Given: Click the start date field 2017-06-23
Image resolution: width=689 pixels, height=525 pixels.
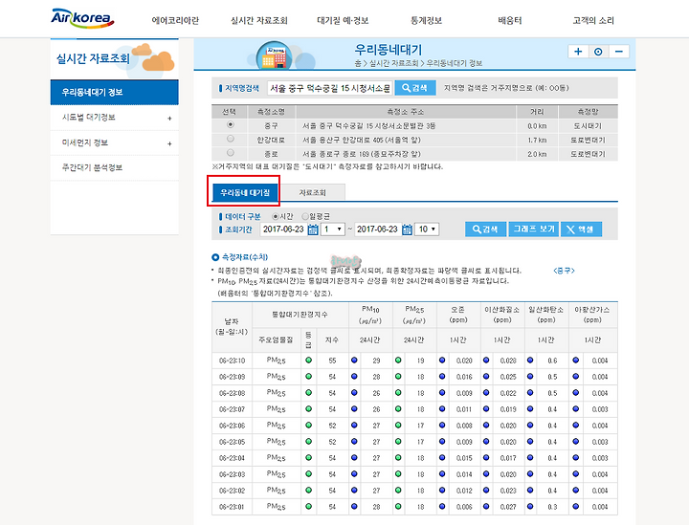Looking at the screenshot, I should (x=283, y=230).
